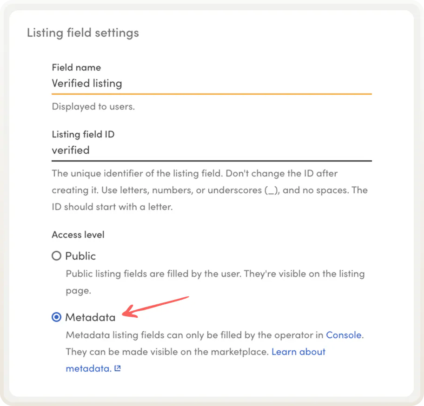Screen dimensions: 424x406
Task: Click the "Public" option label text
Action: [x=80, y=256]
